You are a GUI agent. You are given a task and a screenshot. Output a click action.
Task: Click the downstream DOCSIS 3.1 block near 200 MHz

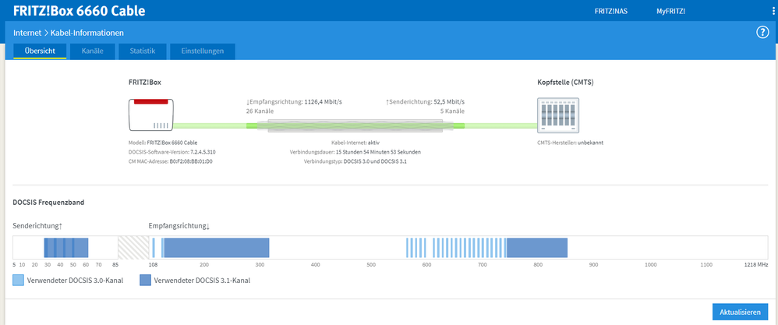[215, 248]
